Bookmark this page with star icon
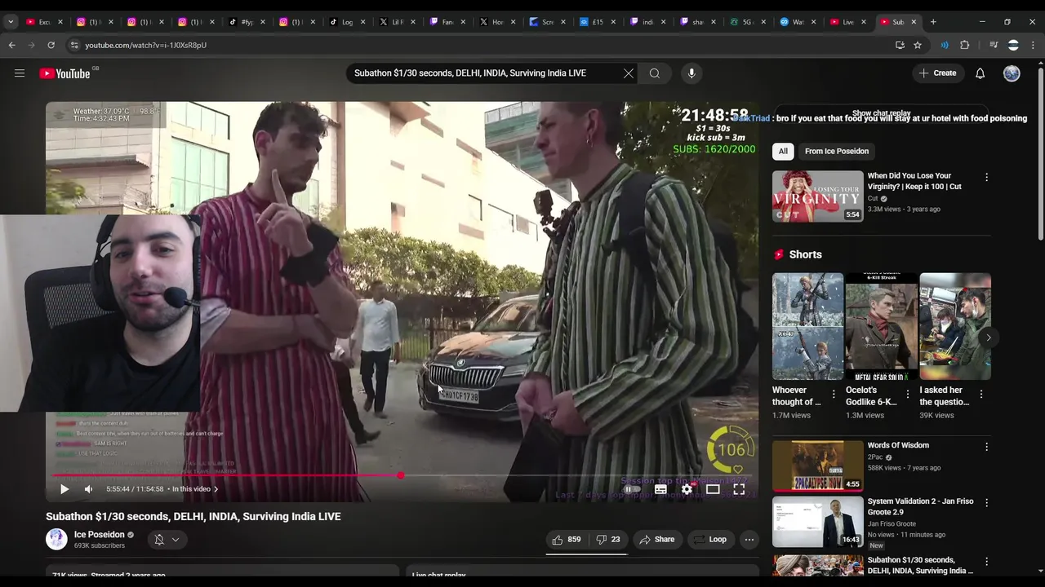This screenshot has width=1045, height=587. click(918, 45)
